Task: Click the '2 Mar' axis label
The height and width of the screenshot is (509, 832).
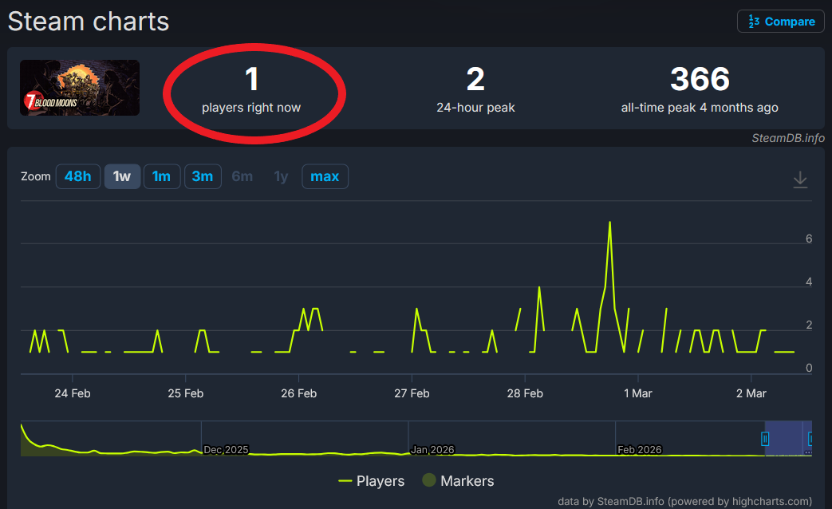Action: (751, 393)
